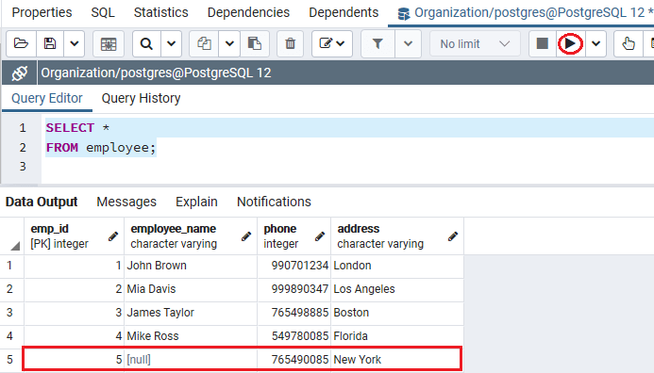Click the copy rows icon
Viewport: 654px width, 373px height.
204,43
